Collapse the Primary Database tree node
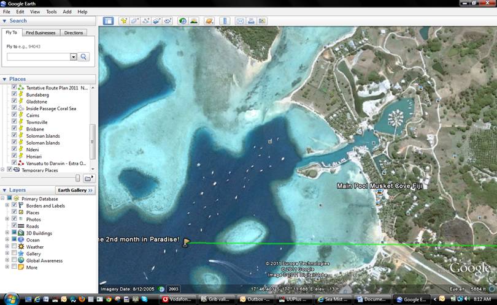 click(2, 198)
